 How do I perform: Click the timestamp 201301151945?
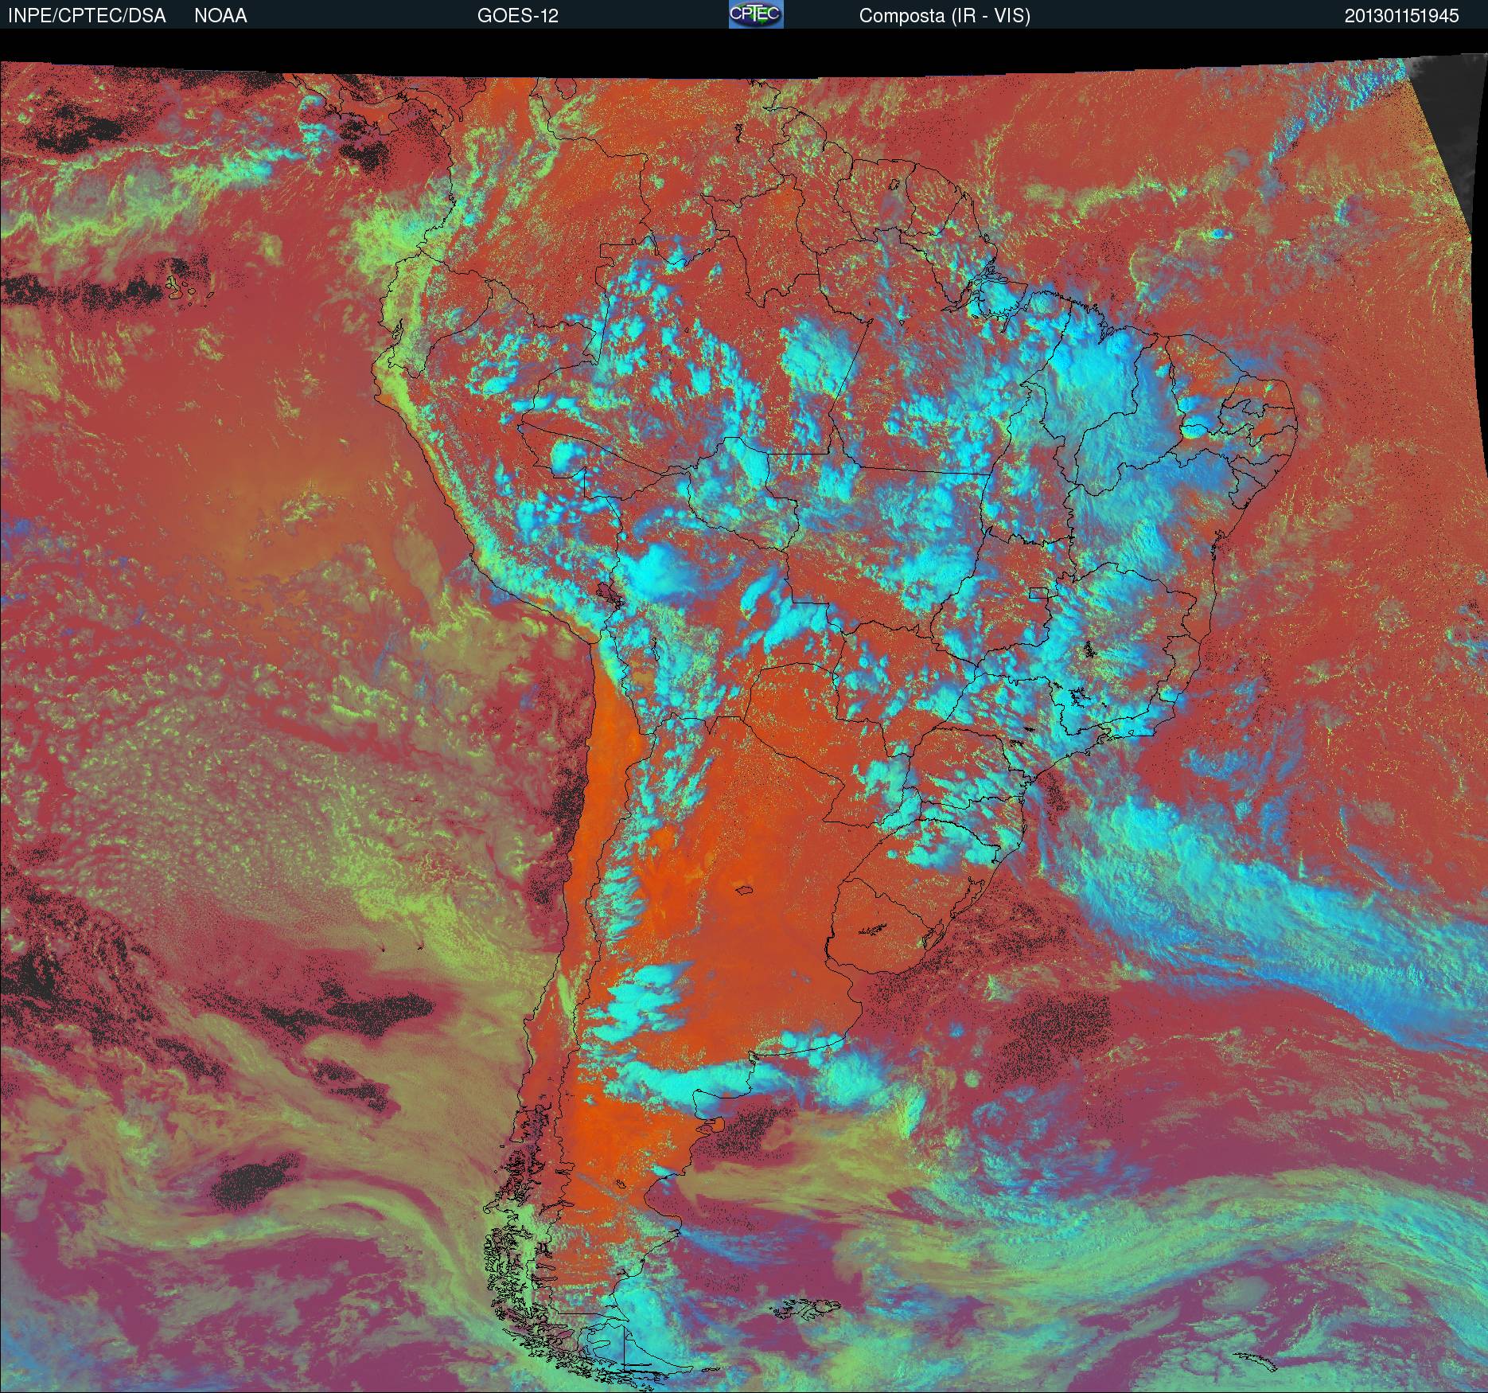pyautogui.click(x=1402, y=16)
